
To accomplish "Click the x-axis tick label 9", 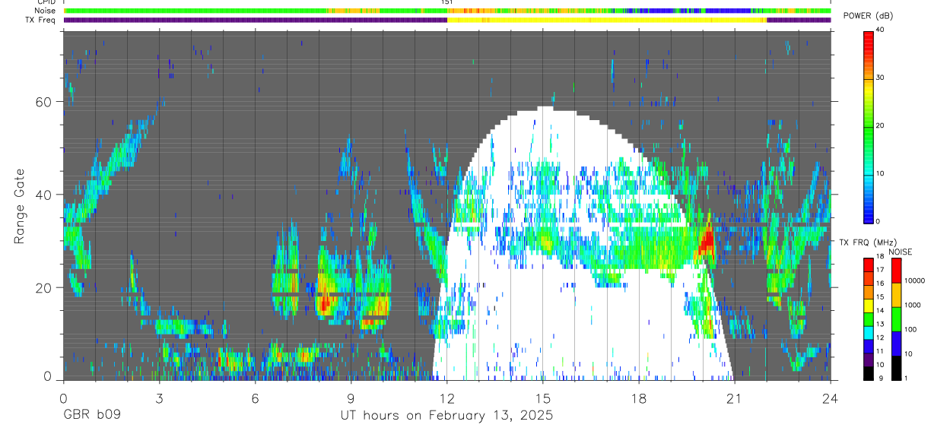I will click(x=351, y=398).
